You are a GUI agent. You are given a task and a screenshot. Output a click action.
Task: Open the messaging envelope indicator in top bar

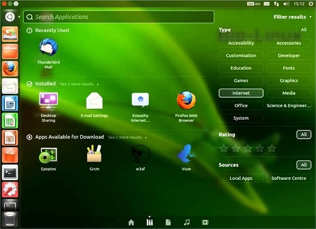[x=267, y=4]
